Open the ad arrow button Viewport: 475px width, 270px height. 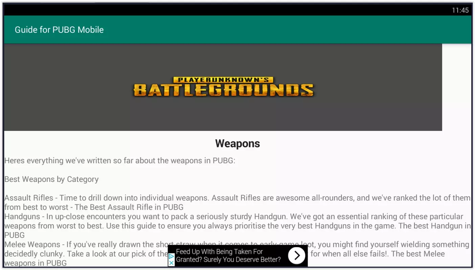pyautogui.click(x=296, y=255)
